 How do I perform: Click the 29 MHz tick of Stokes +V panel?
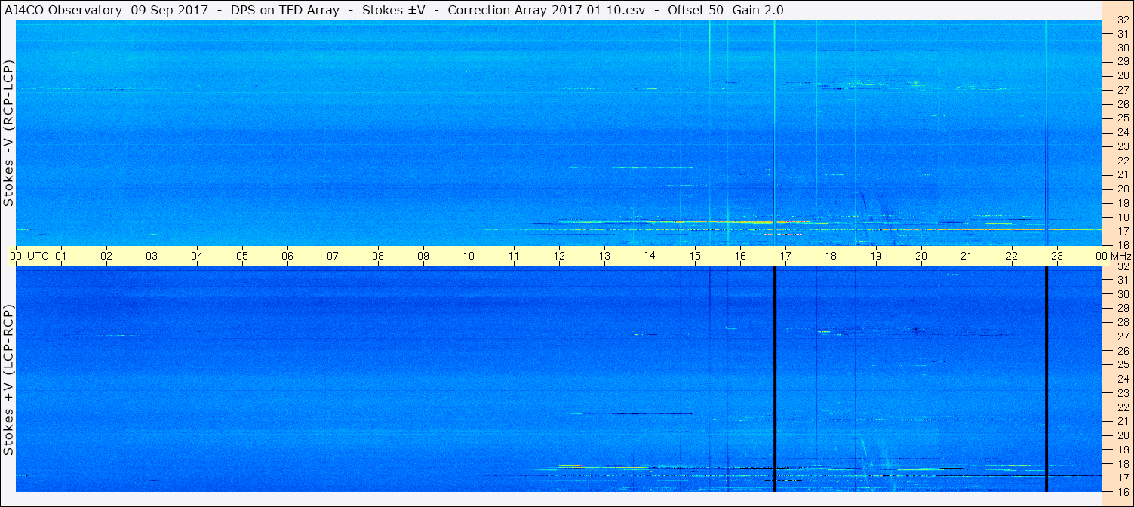1122,309
